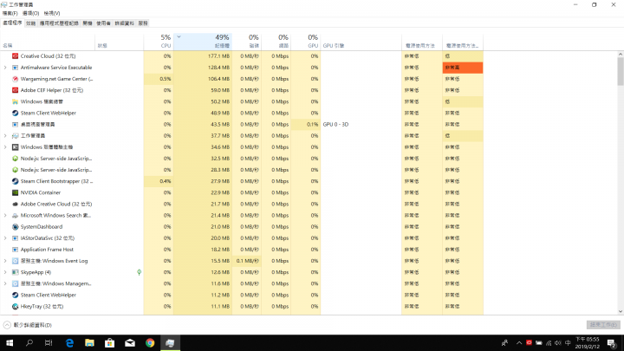Viewport: 624px width, 351px height.
Task: Open the 檔案(F) menu
Action: tap(10, 13)
